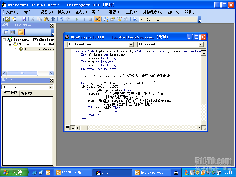Click View Object icon in project panel
The width and height of the screenshot is (236, 177).
tap(12, 32)
